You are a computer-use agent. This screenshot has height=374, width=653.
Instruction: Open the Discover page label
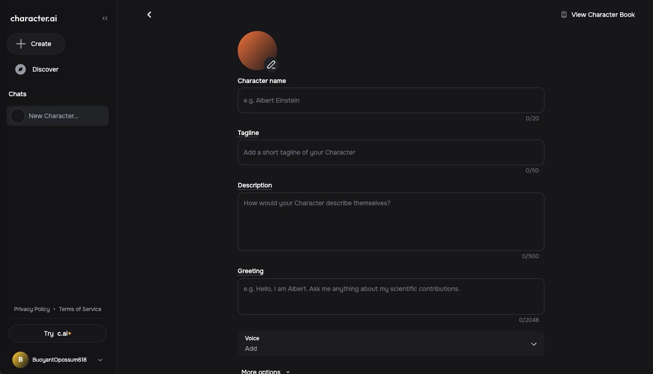tap(45, 69)
